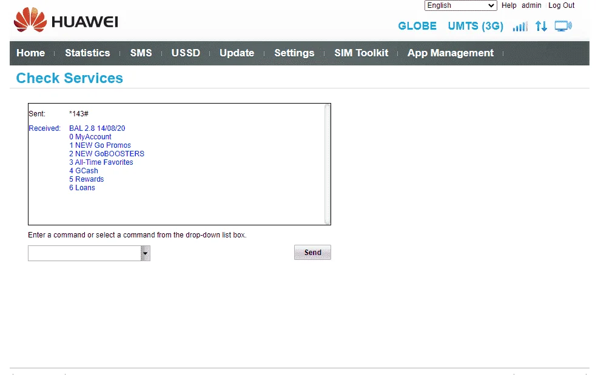
Task: Click the 3 All-Time Favorites line
Action: 101,162
